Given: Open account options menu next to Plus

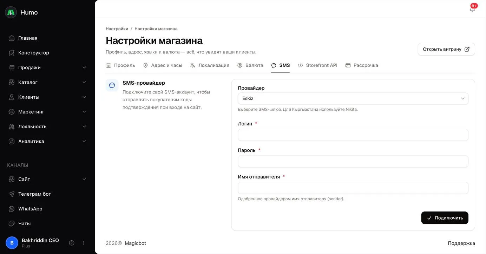Looking at the screenshot, I should click(84, 243).
